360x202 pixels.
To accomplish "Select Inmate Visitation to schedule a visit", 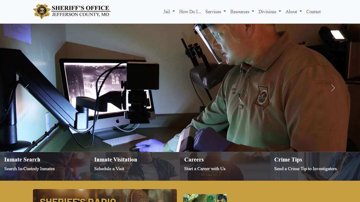I will [115, 160].
